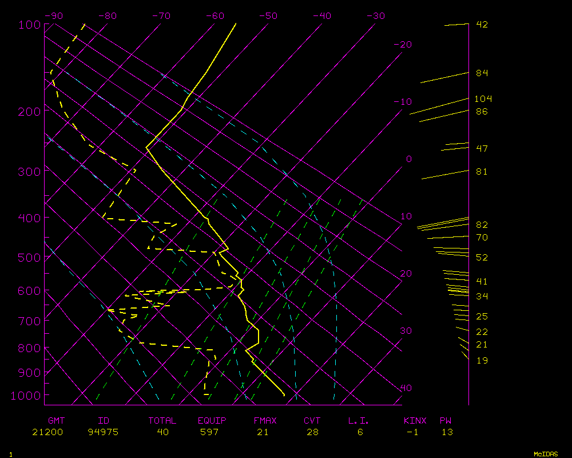
Task: Click the wind speed value 19
Action: pos(482,361)
